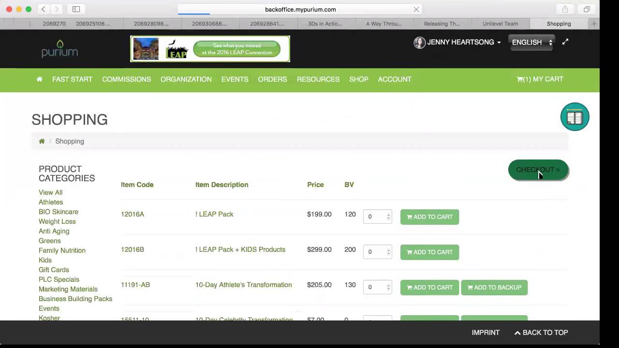Select Anti Aging category
The image size is (619, 348).
click(54, 231)
